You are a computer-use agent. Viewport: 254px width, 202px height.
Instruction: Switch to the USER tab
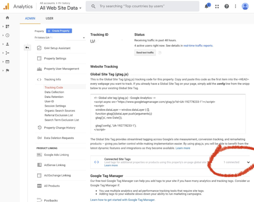click(x=50, y=18)
